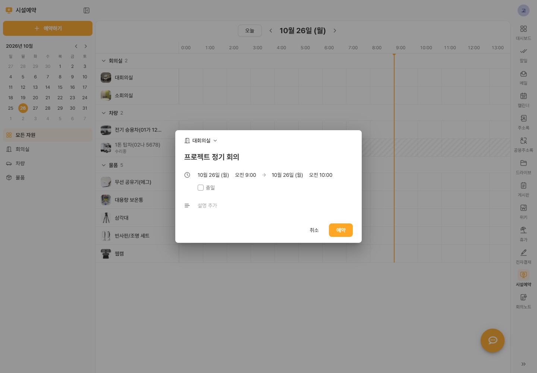Confirm with the 예약 button

point(341,230)
